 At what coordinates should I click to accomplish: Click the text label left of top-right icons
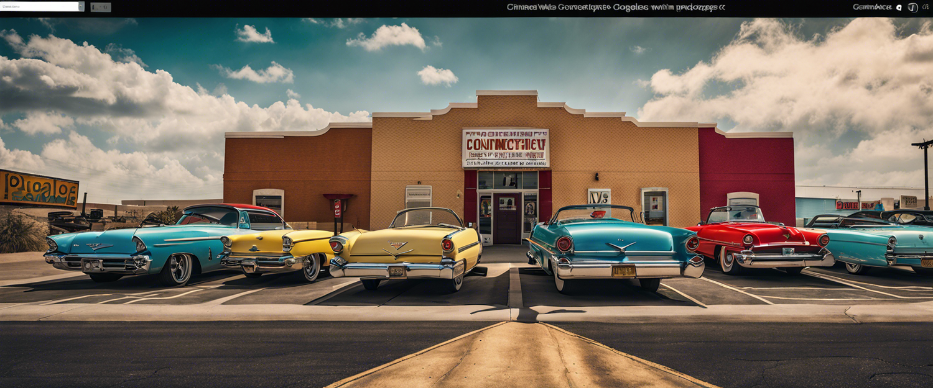point(871,7)
